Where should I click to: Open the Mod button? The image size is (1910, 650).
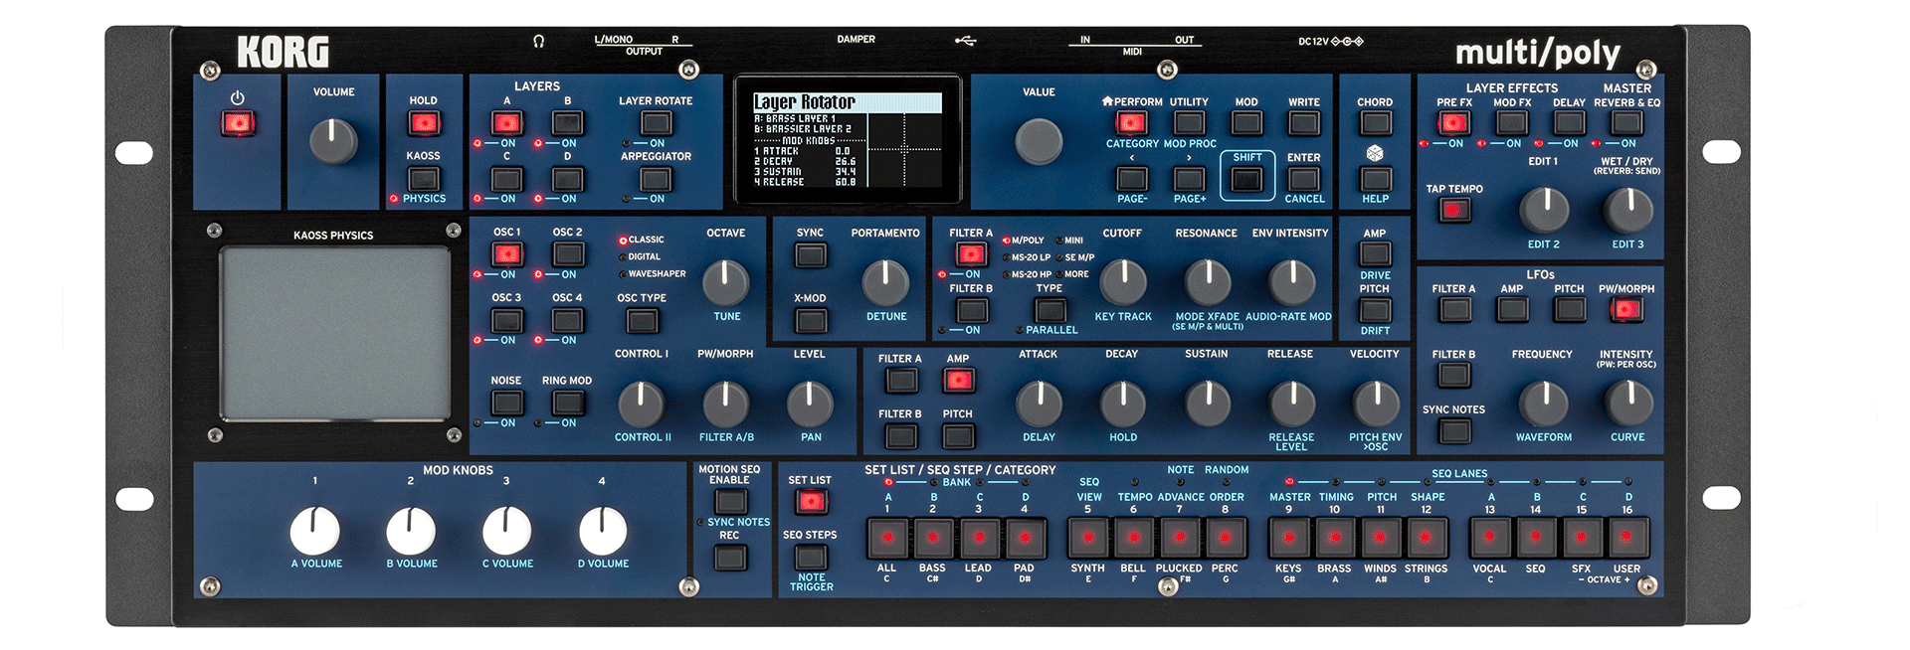[1246, 123]
